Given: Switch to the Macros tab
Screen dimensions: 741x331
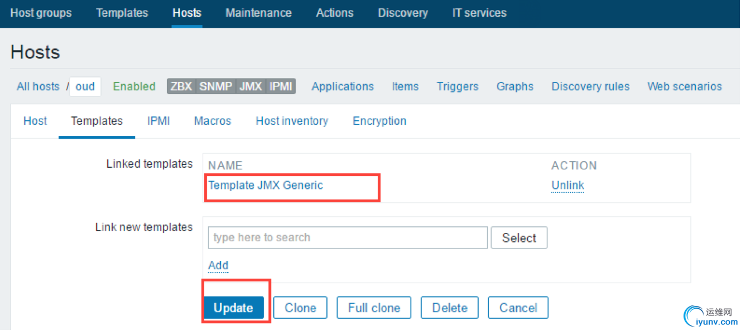Looking at the screenshot, I should click(x=213, y=121).
